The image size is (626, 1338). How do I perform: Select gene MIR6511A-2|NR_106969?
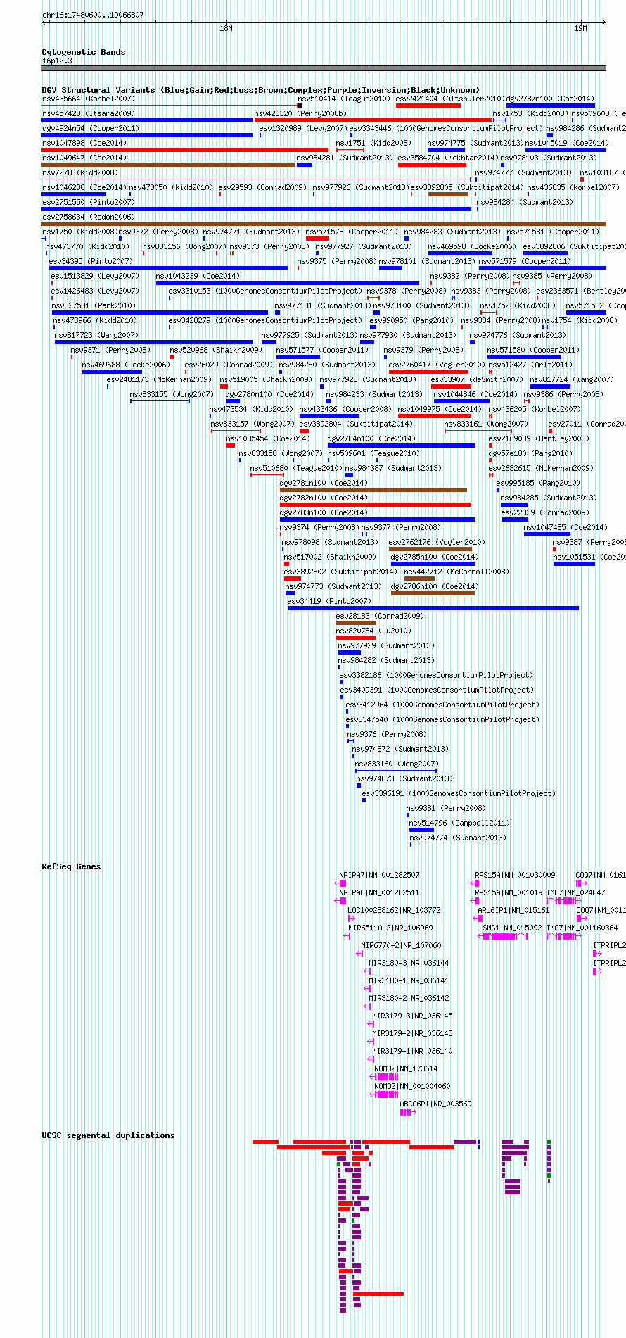tap(347, 936)
